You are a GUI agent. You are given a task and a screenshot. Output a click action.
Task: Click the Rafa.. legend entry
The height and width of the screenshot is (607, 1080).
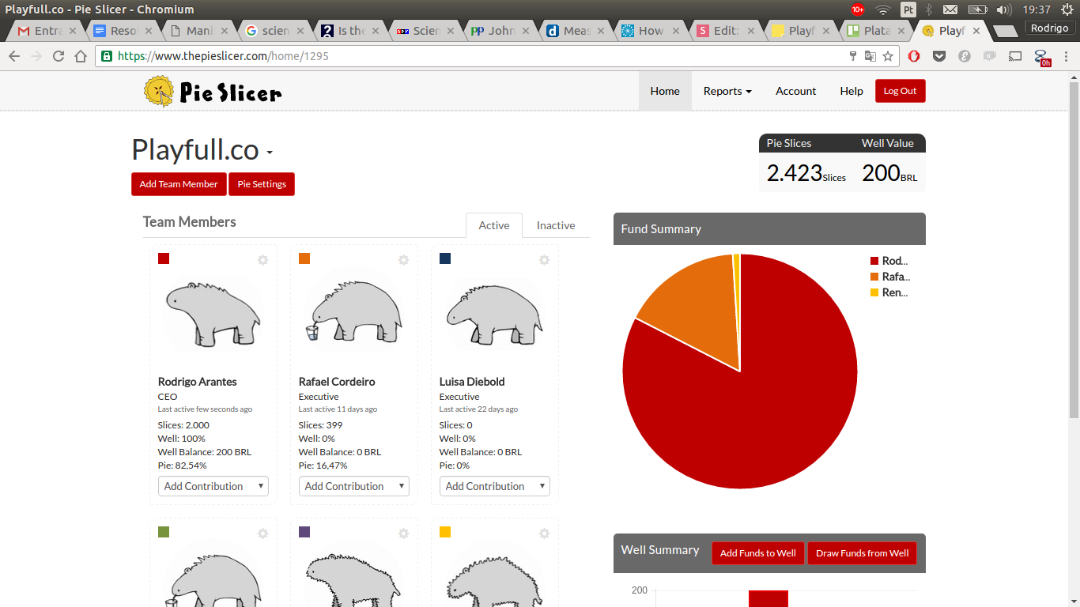[889, 277]
